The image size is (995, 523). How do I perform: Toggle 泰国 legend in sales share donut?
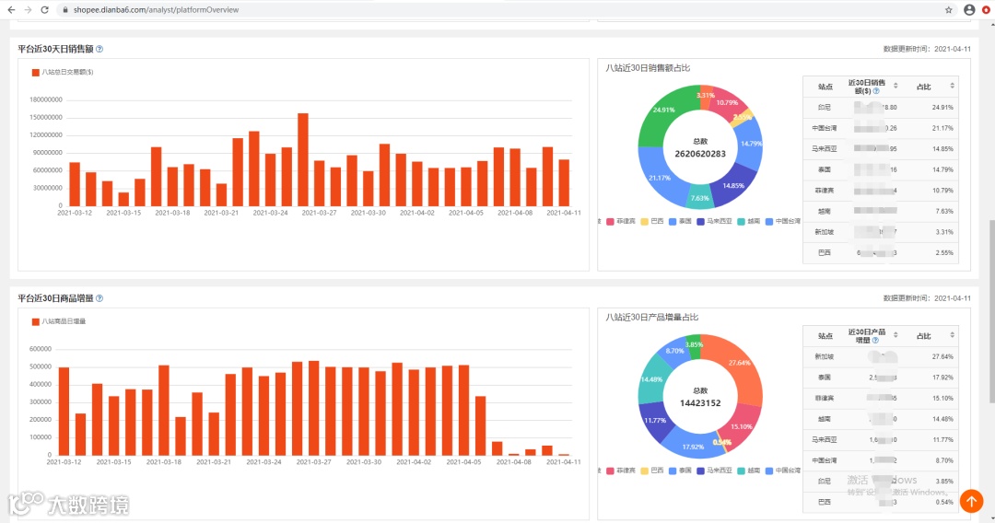[680, 221]
